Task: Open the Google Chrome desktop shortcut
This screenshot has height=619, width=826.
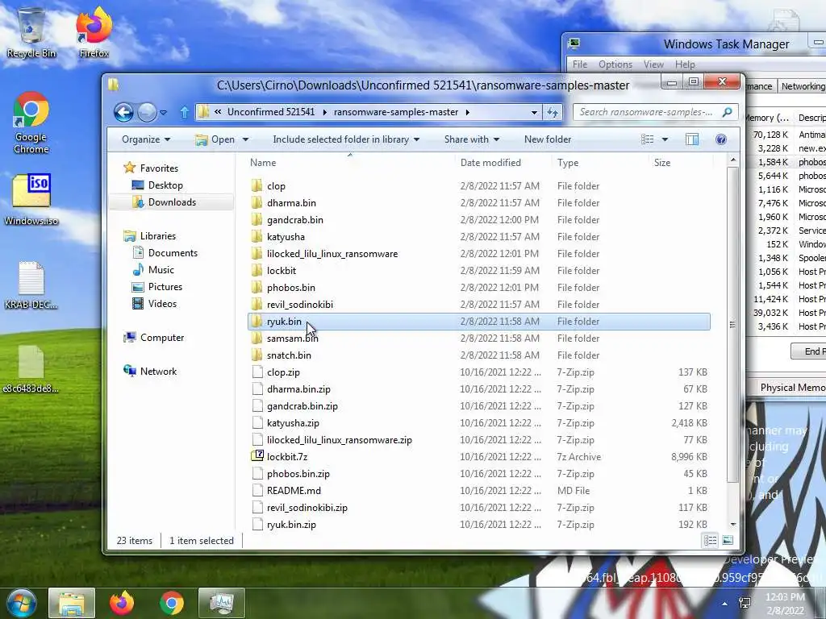Action: (x=31, y=123)
